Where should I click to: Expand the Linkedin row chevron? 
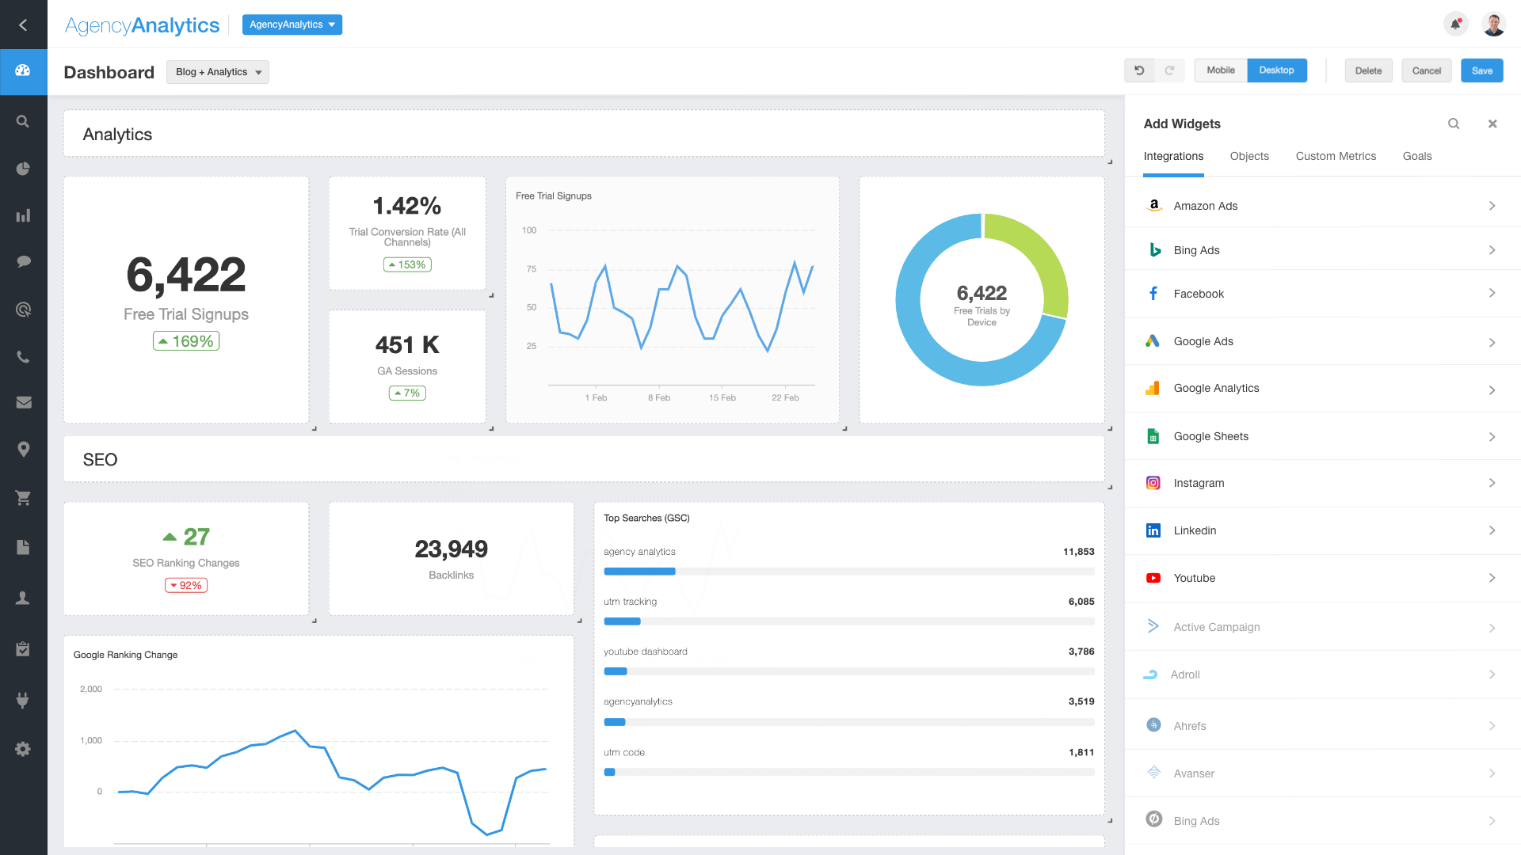(1492, 530)
